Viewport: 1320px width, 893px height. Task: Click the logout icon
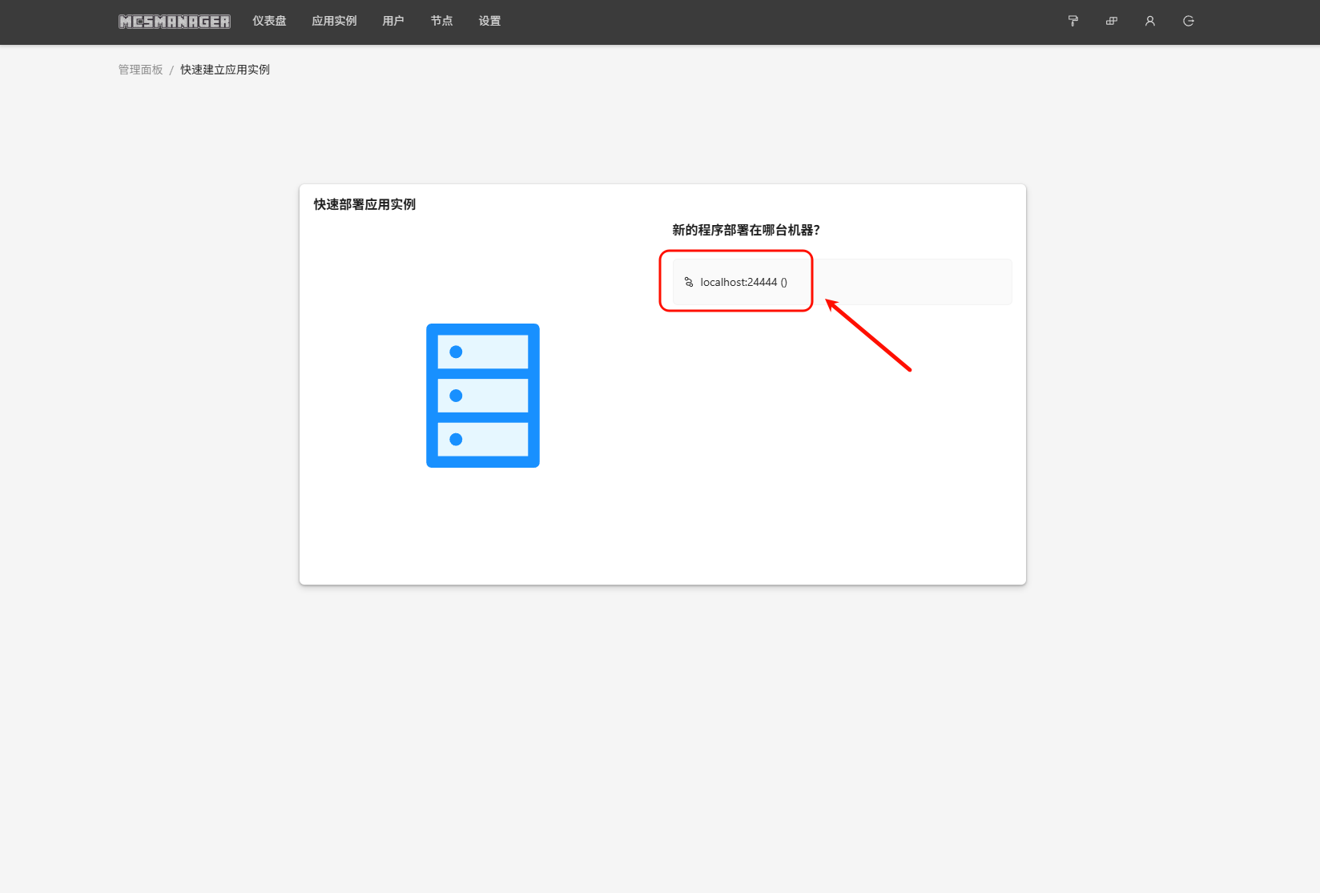click(x=1188, y=22)
